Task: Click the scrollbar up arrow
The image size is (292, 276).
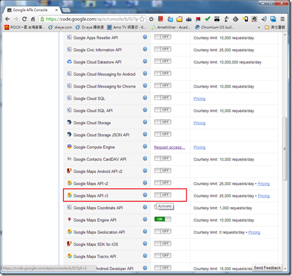Action: (285, 35)
